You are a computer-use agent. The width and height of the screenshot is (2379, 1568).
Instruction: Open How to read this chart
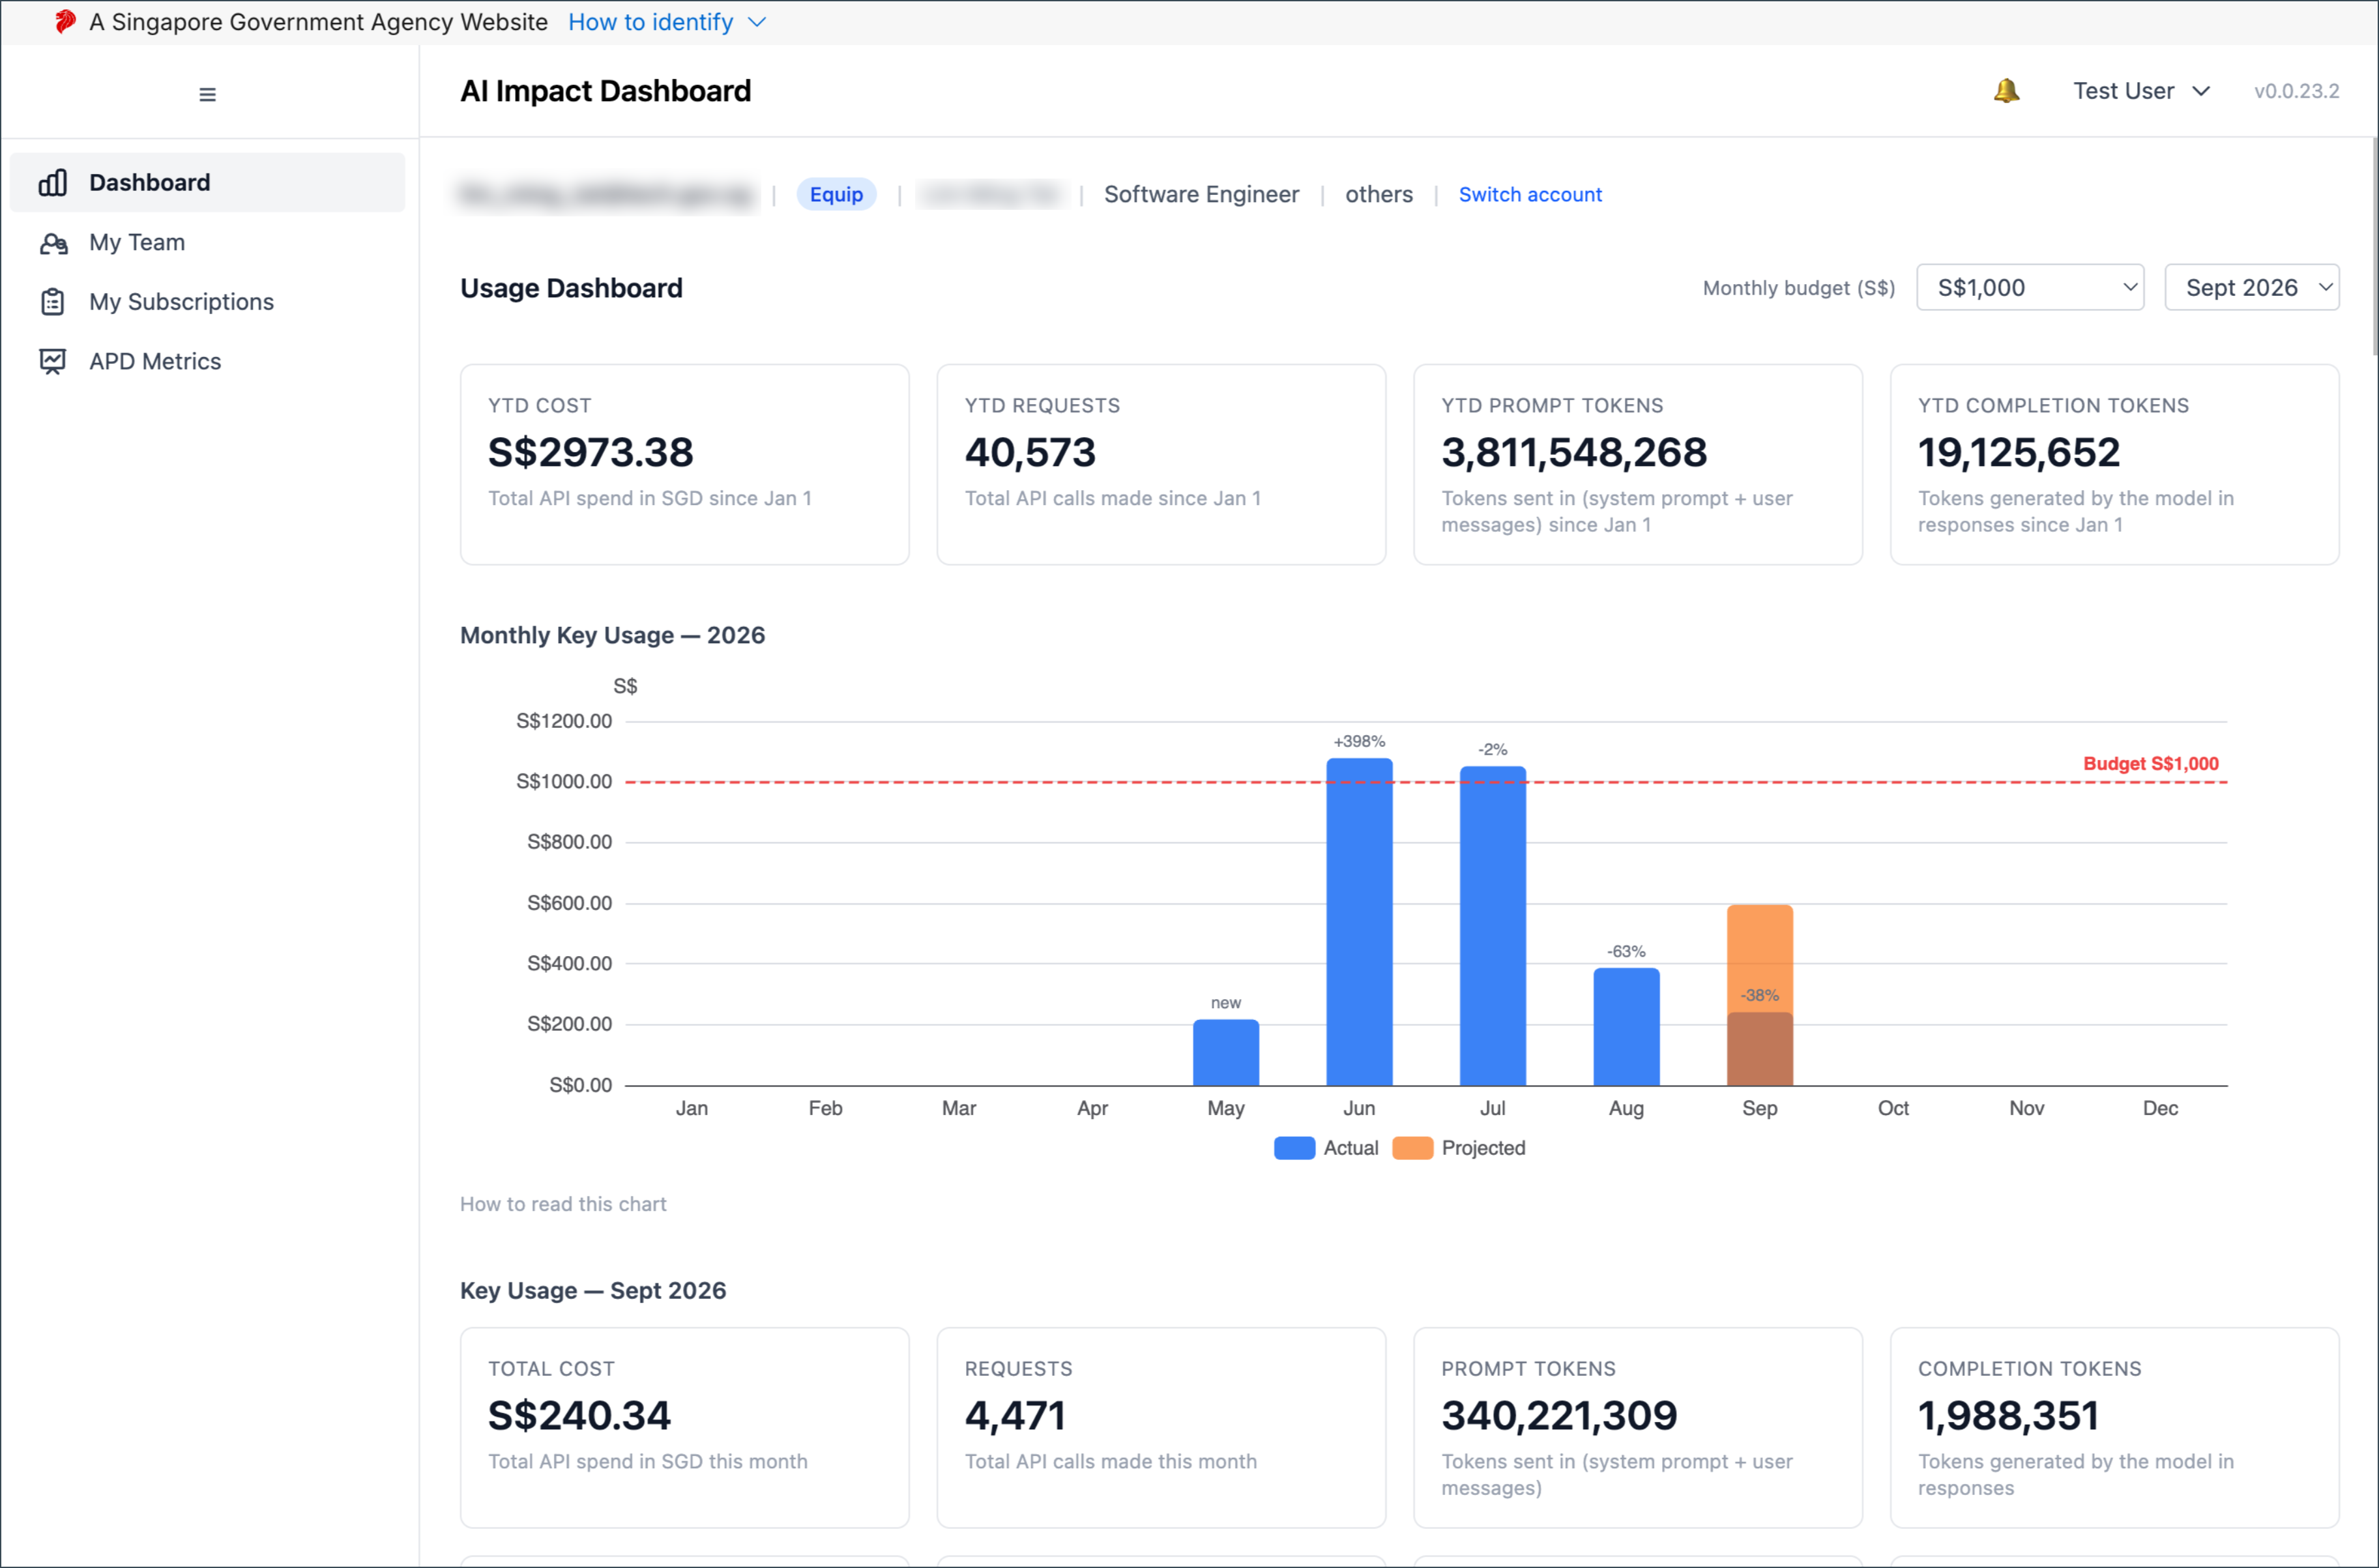pos(563,1204)
